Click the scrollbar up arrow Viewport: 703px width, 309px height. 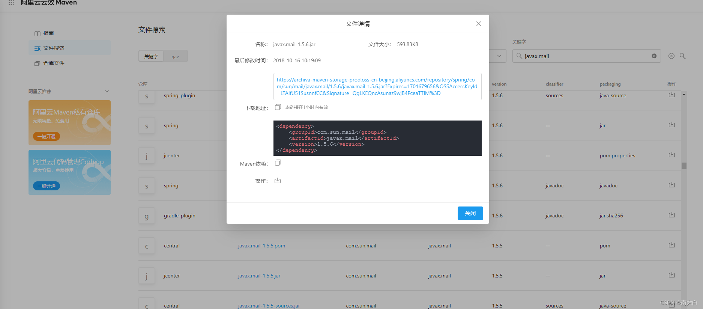coord(684,94)
